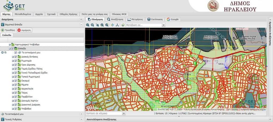The height and width of the screenshot is (122, 273).
Task: Click the Οικισμοί folder icon
Action: pyautogui.click(x=19, y=81)
